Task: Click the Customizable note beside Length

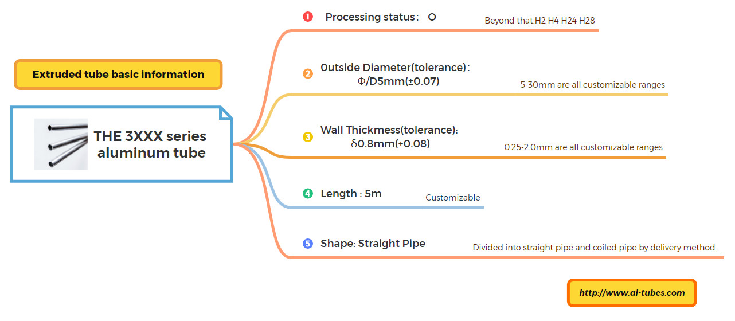Action: coord(452,198)
